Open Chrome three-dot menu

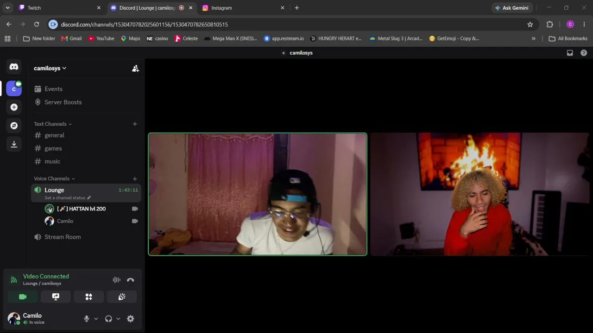[584, 25]
